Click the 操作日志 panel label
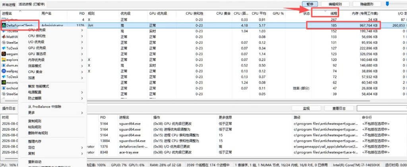The width and height of the screenshot is (407, 167). point(9,108)
